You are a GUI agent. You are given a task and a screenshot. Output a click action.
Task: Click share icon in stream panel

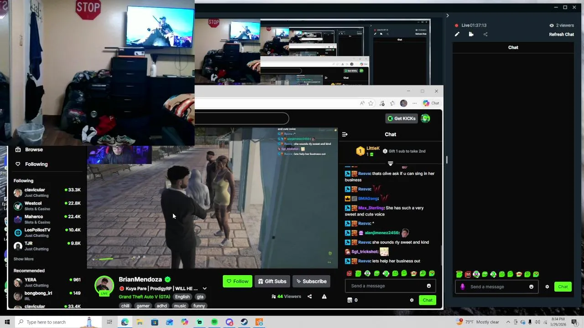485,34
